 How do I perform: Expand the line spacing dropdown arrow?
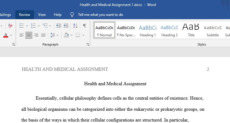(x=57, y=35)
